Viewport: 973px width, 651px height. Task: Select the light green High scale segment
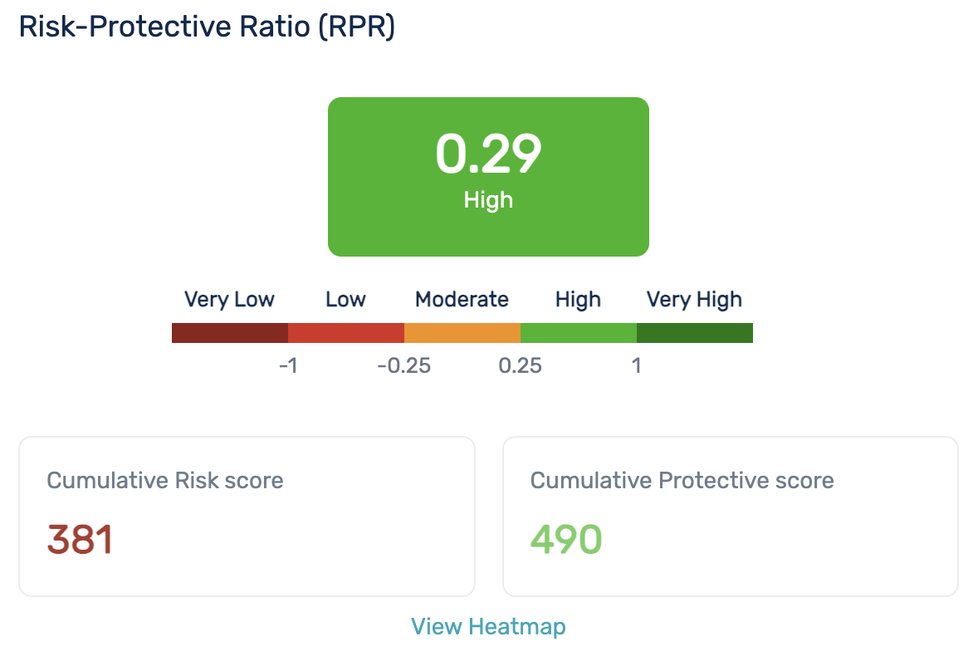(x=579, y=333)
